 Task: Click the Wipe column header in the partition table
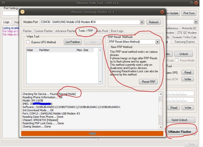30,50
